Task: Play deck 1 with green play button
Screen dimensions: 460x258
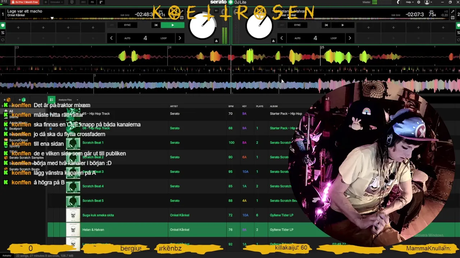Action: (x=172, y=25)
